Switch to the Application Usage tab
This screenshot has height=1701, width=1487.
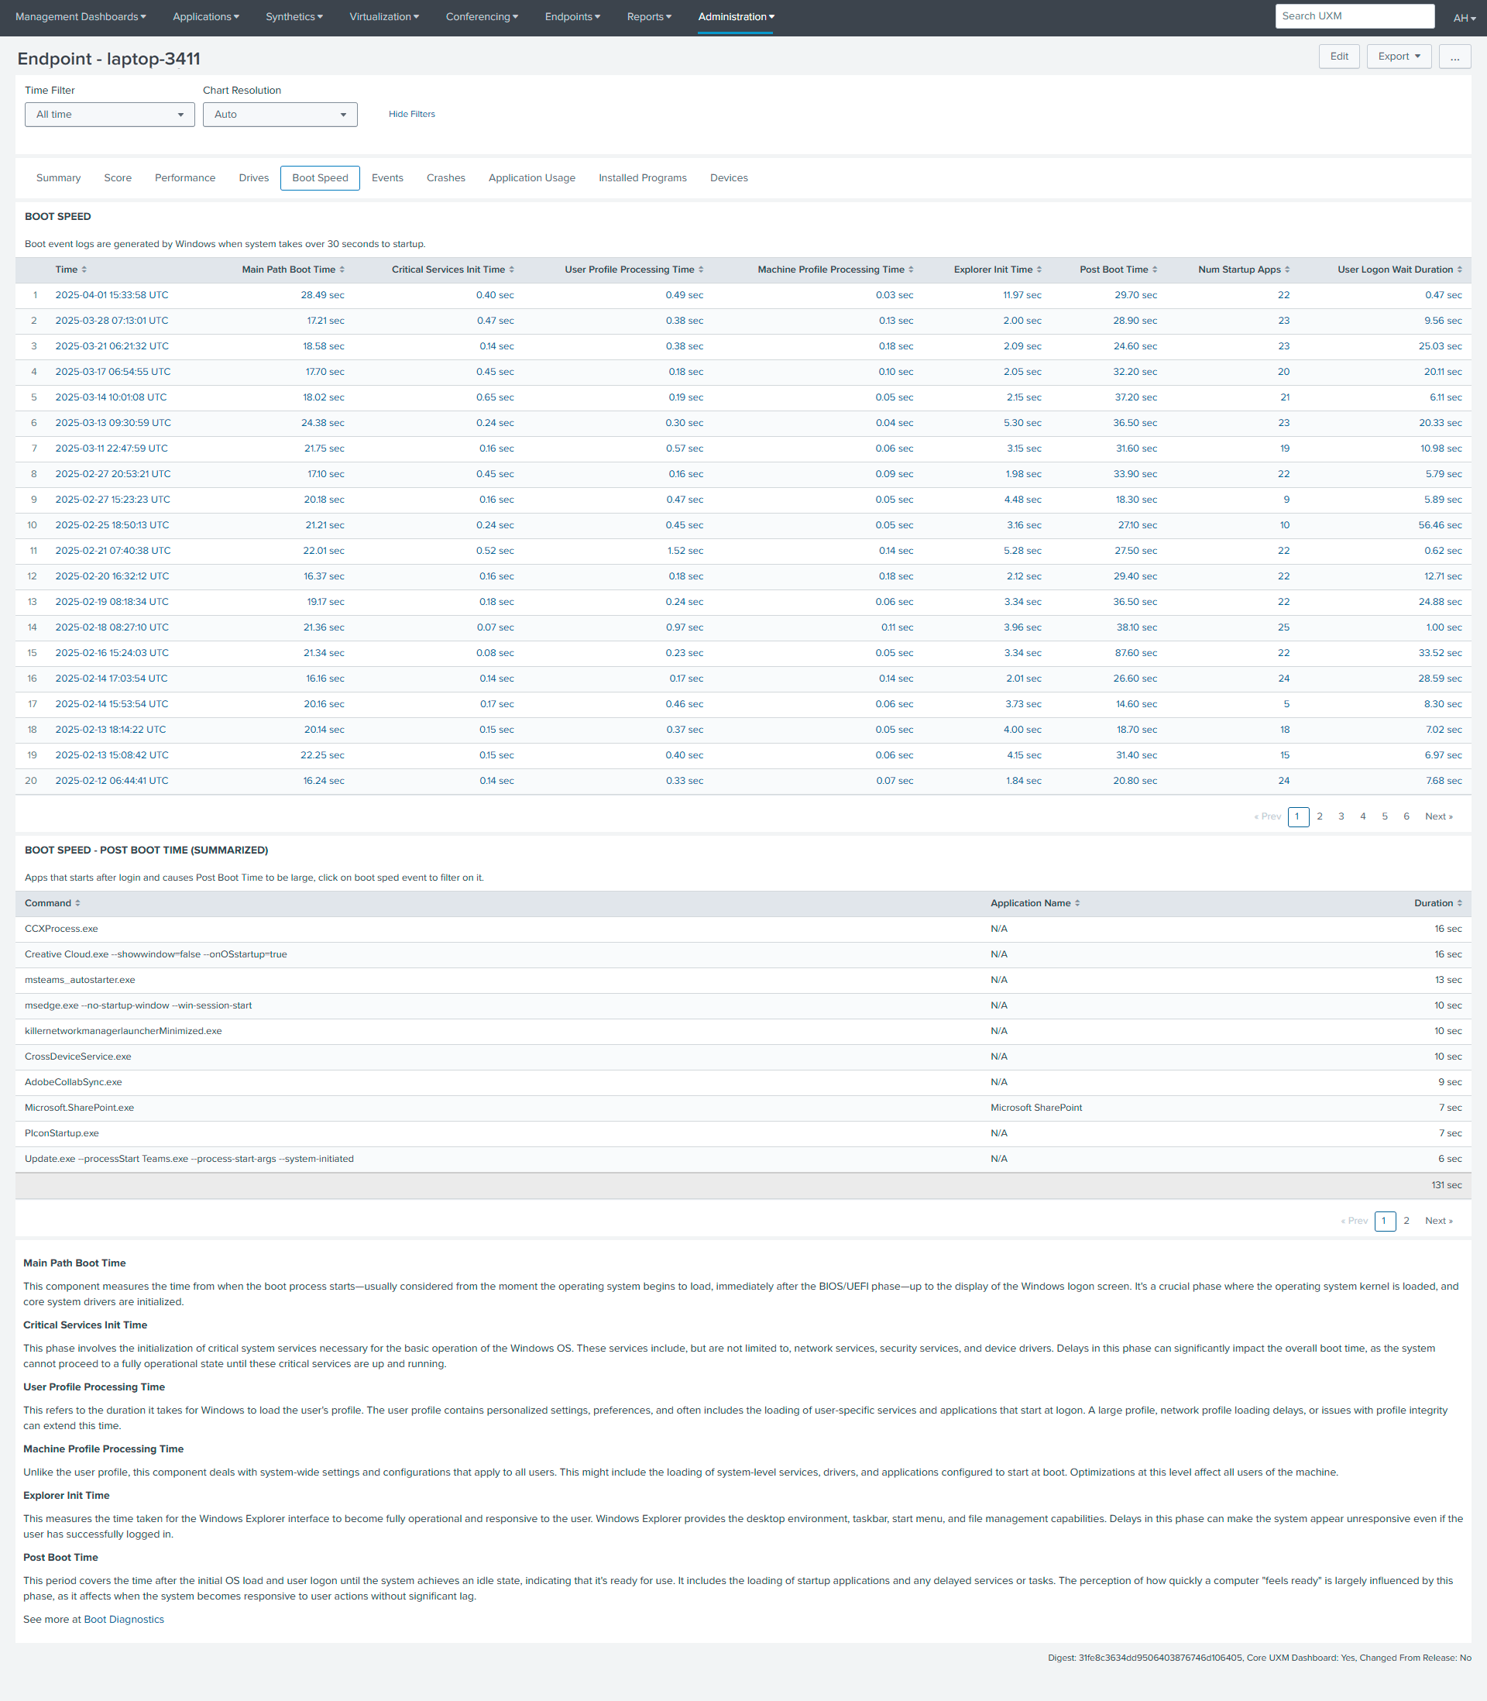[532, 178]
